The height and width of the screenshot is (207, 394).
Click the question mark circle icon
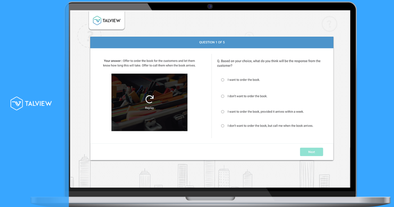coord(329,24)
